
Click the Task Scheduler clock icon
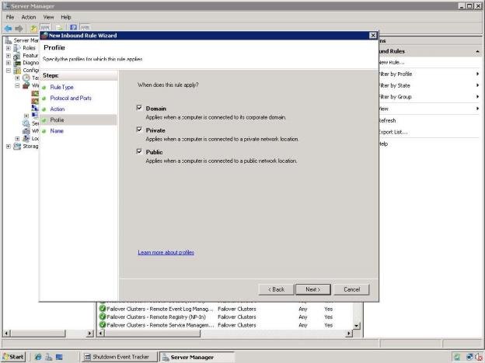26,78
